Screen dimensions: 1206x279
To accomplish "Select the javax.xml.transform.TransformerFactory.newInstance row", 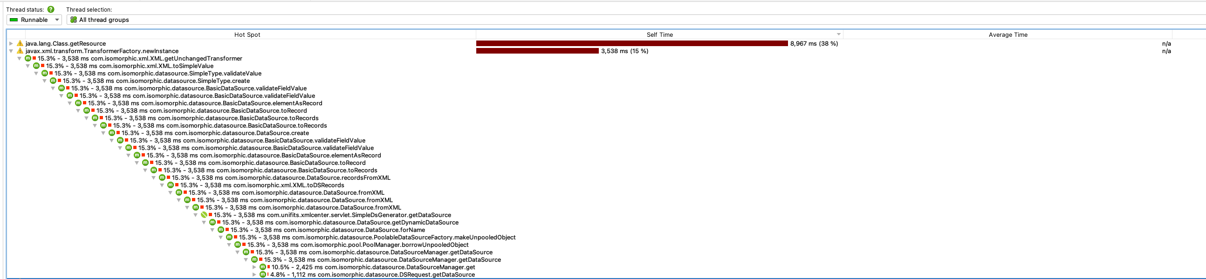I will coord(102,51).
